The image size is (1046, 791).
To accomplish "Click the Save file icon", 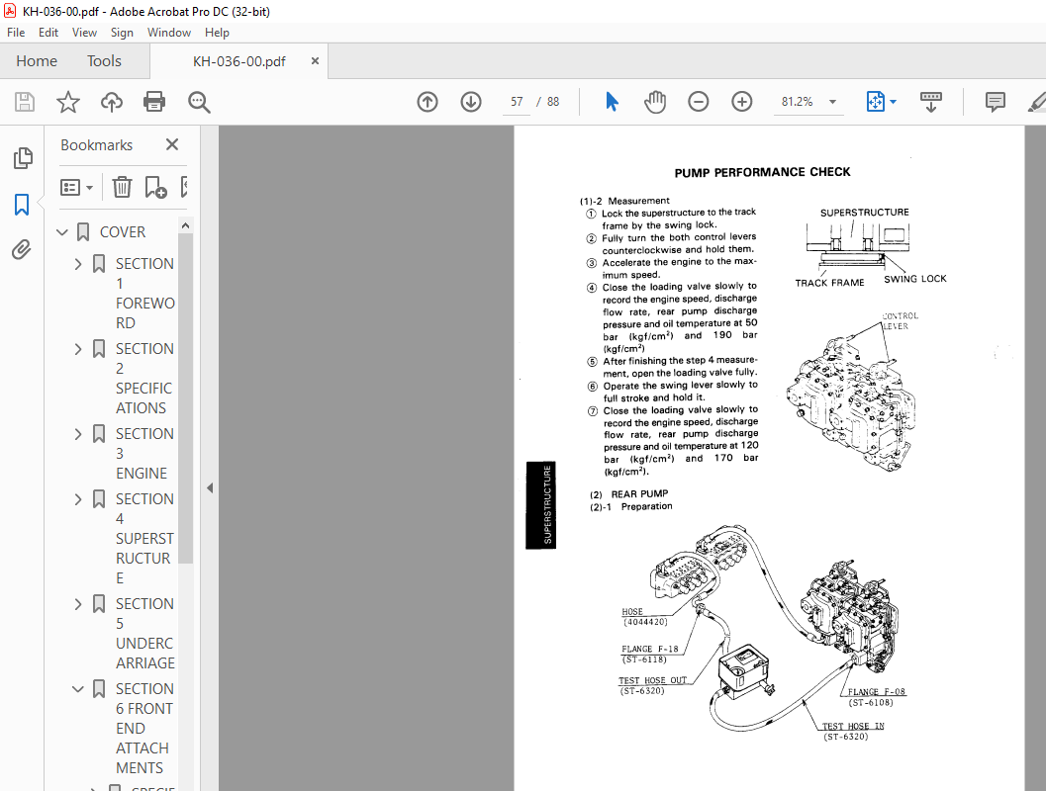I will click(25, 102).
